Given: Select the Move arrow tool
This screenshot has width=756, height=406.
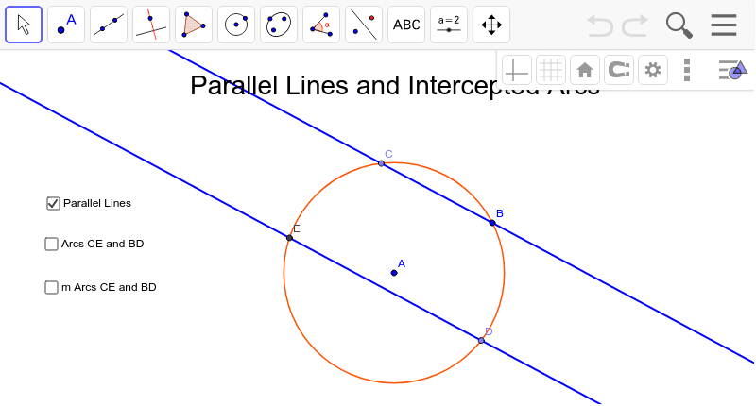Looking at the screenshot, I should 24,25.
